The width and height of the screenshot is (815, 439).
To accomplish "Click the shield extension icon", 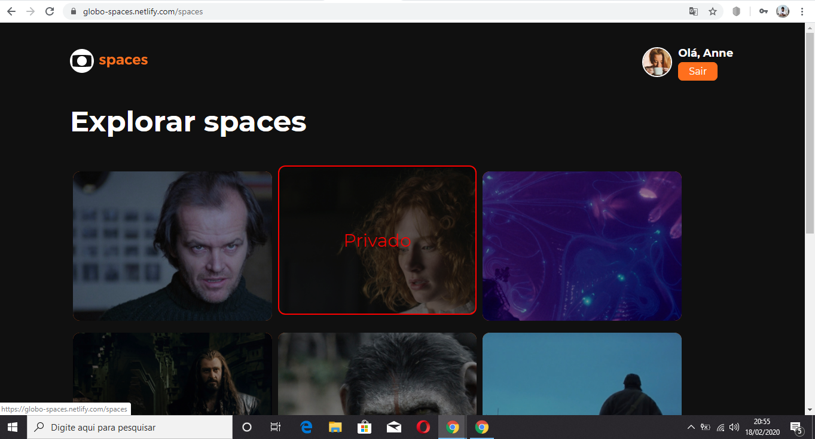I will pos(737,11).
